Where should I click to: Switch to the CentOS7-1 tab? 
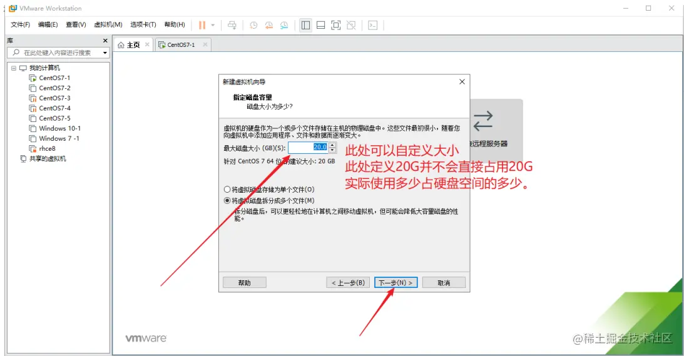[x=181, y=45]
